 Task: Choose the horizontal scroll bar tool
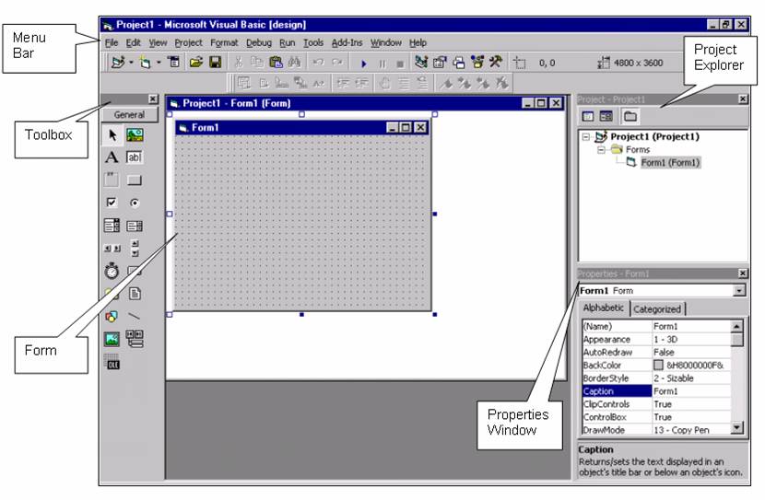click(112, 249)
